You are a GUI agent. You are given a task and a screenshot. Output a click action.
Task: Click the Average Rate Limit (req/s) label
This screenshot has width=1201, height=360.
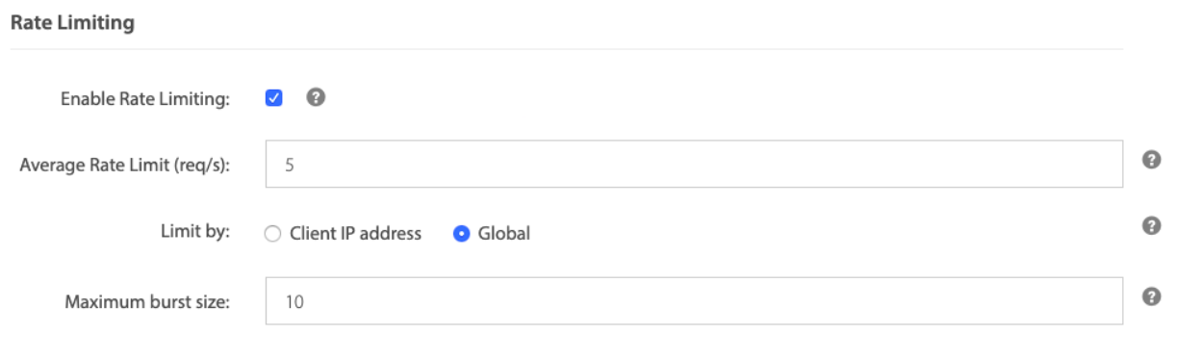126,164
